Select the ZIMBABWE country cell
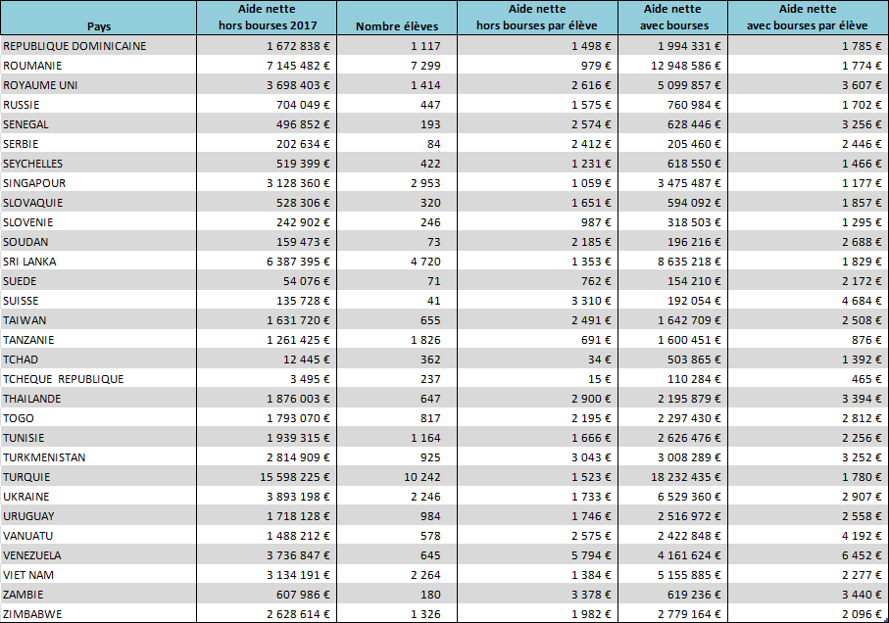This screenshot has width=889, height=623. pos(32,614)
